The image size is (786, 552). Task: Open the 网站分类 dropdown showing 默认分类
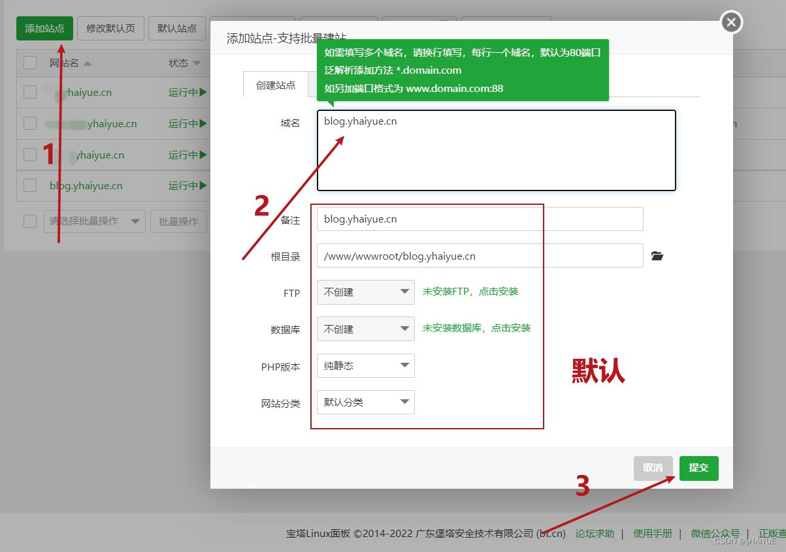(365, 402)
